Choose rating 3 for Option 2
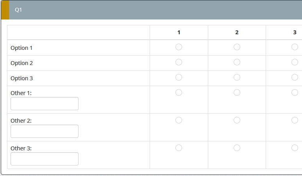 295,62
